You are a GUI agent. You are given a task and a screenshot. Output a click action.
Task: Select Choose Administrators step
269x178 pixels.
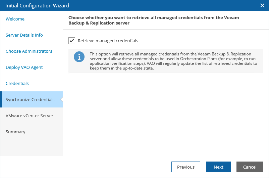click(x=29, y=51)
